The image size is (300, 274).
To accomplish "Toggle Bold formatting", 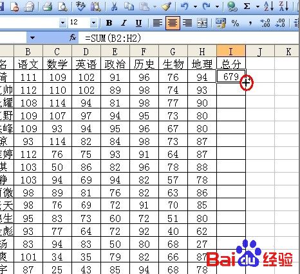I will tap(109, 23).
